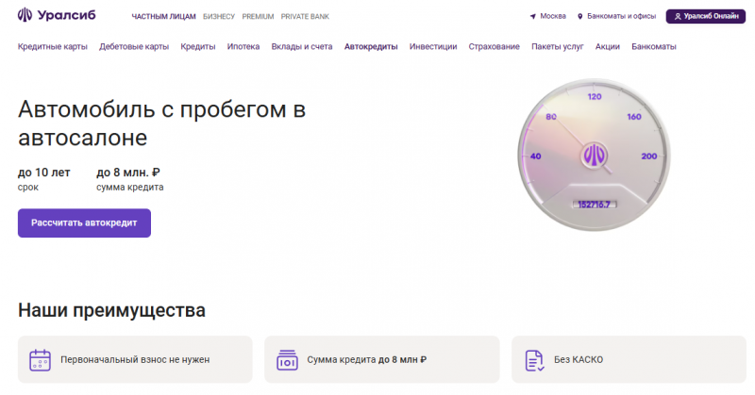Click the Без КАСКО card text
This screenshot has height=395, width=755.
[579, 360]
